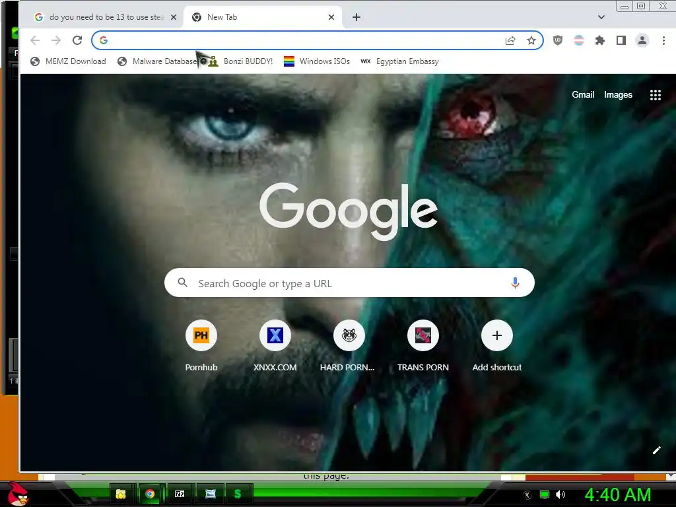Bookmark this tab with the star icon
This screenshot has width=676, height=507.
tap(531, 40)
